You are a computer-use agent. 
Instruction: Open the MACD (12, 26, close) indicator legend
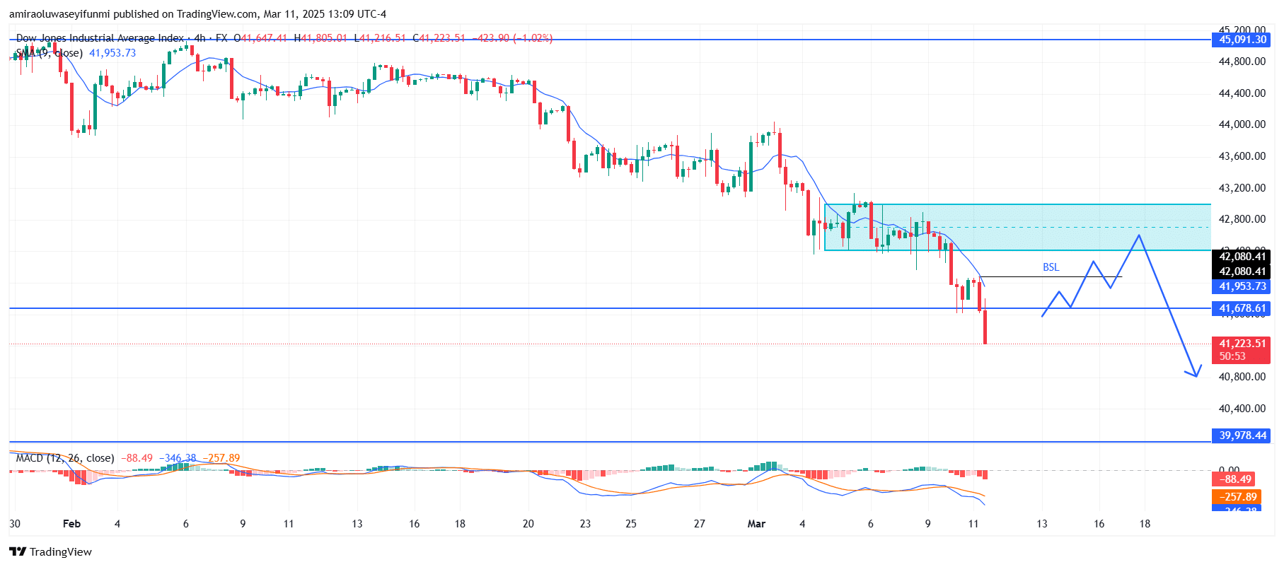tap(65, 458)
